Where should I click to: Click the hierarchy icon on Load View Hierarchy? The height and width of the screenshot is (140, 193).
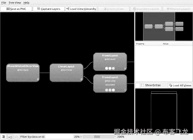click(68, 8)
